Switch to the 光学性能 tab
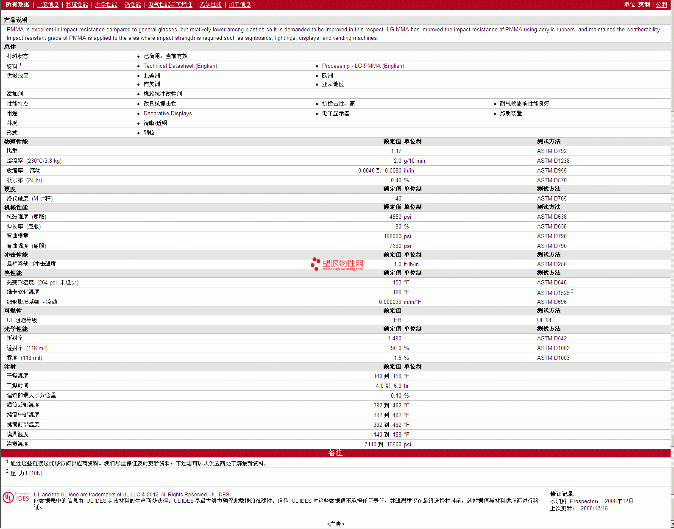Viewport: 674px width, 529px height. (210, 4)
